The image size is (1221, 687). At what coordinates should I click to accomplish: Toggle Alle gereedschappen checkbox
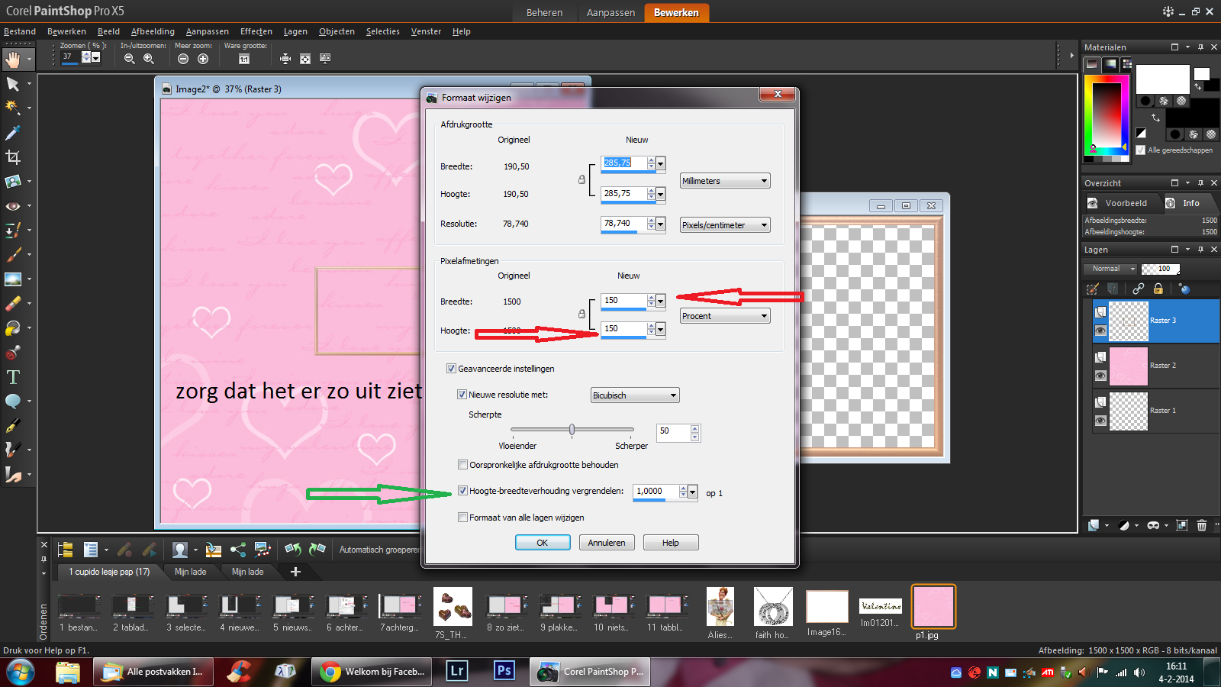1141,150
